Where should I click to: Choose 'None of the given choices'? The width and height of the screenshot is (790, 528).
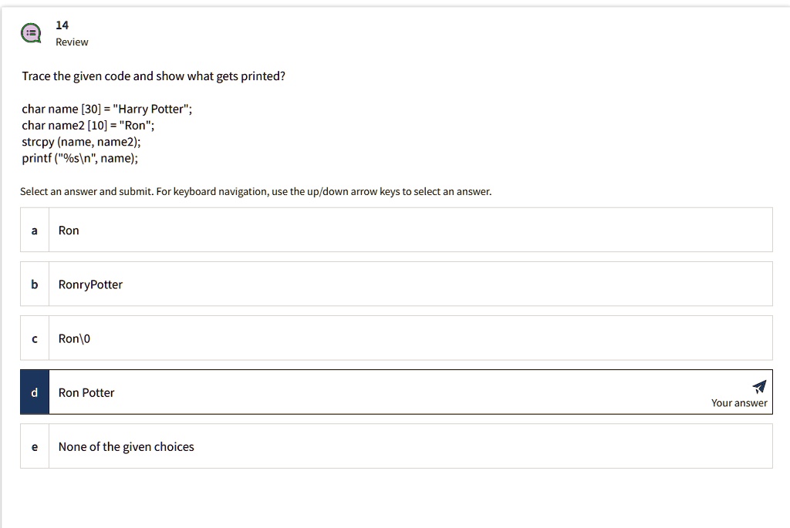click(396, 446)
